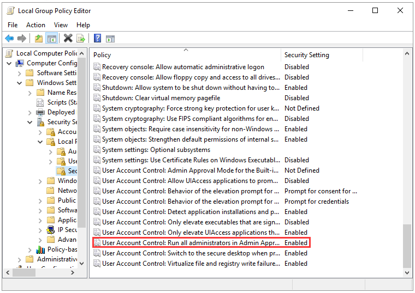Select Require case insensitivity for non-Windows policy
Screen dimensions: 415x293
point(201,129)
